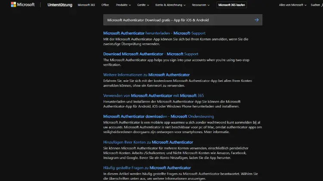Image resolution: width=323 pixels, height=181 pixels.
Task: Expand the Produkte dropdown menu
Action: pos(123,5)
